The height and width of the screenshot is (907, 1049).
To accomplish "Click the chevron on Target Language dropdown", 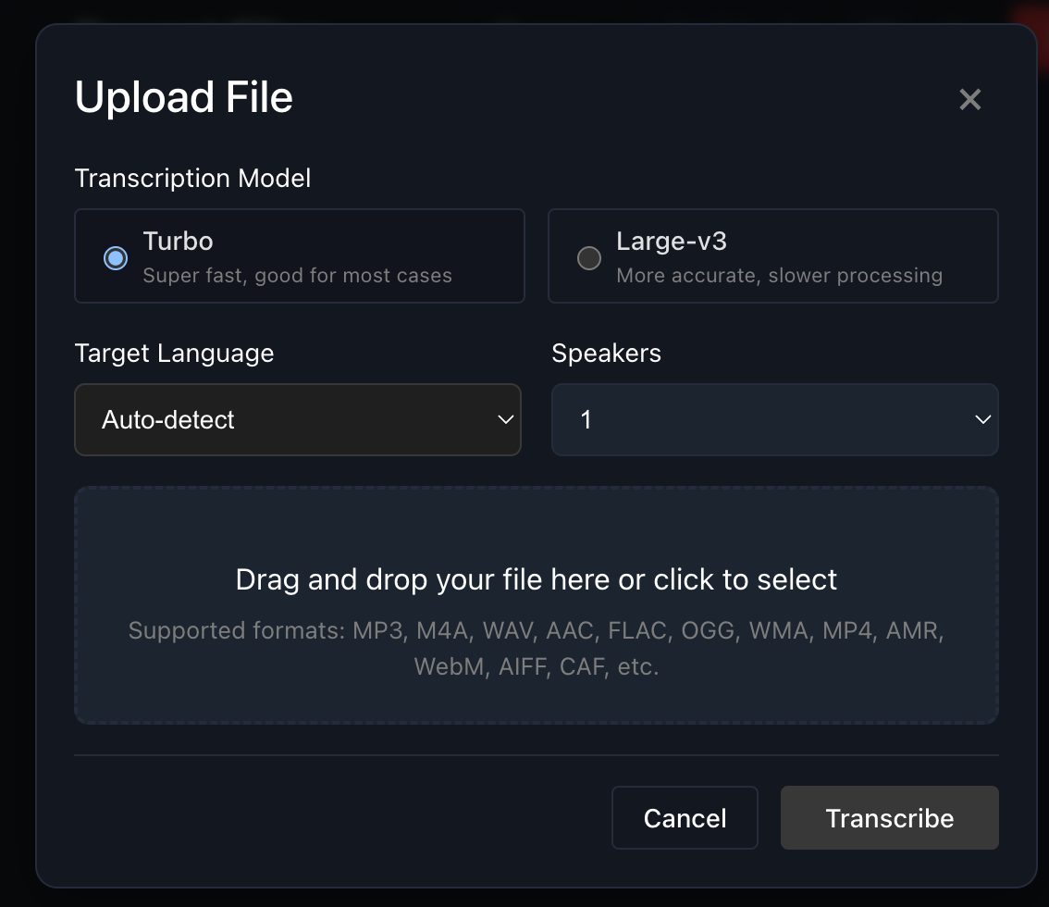I will pos(505,420).
